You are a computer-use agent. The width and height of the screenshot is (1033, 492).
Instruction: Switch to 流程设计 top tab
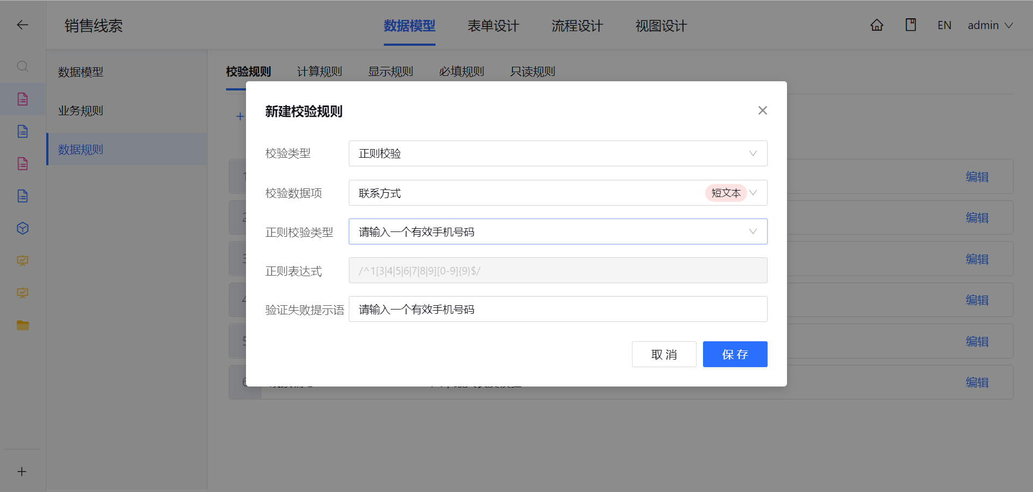click(578, 26)
